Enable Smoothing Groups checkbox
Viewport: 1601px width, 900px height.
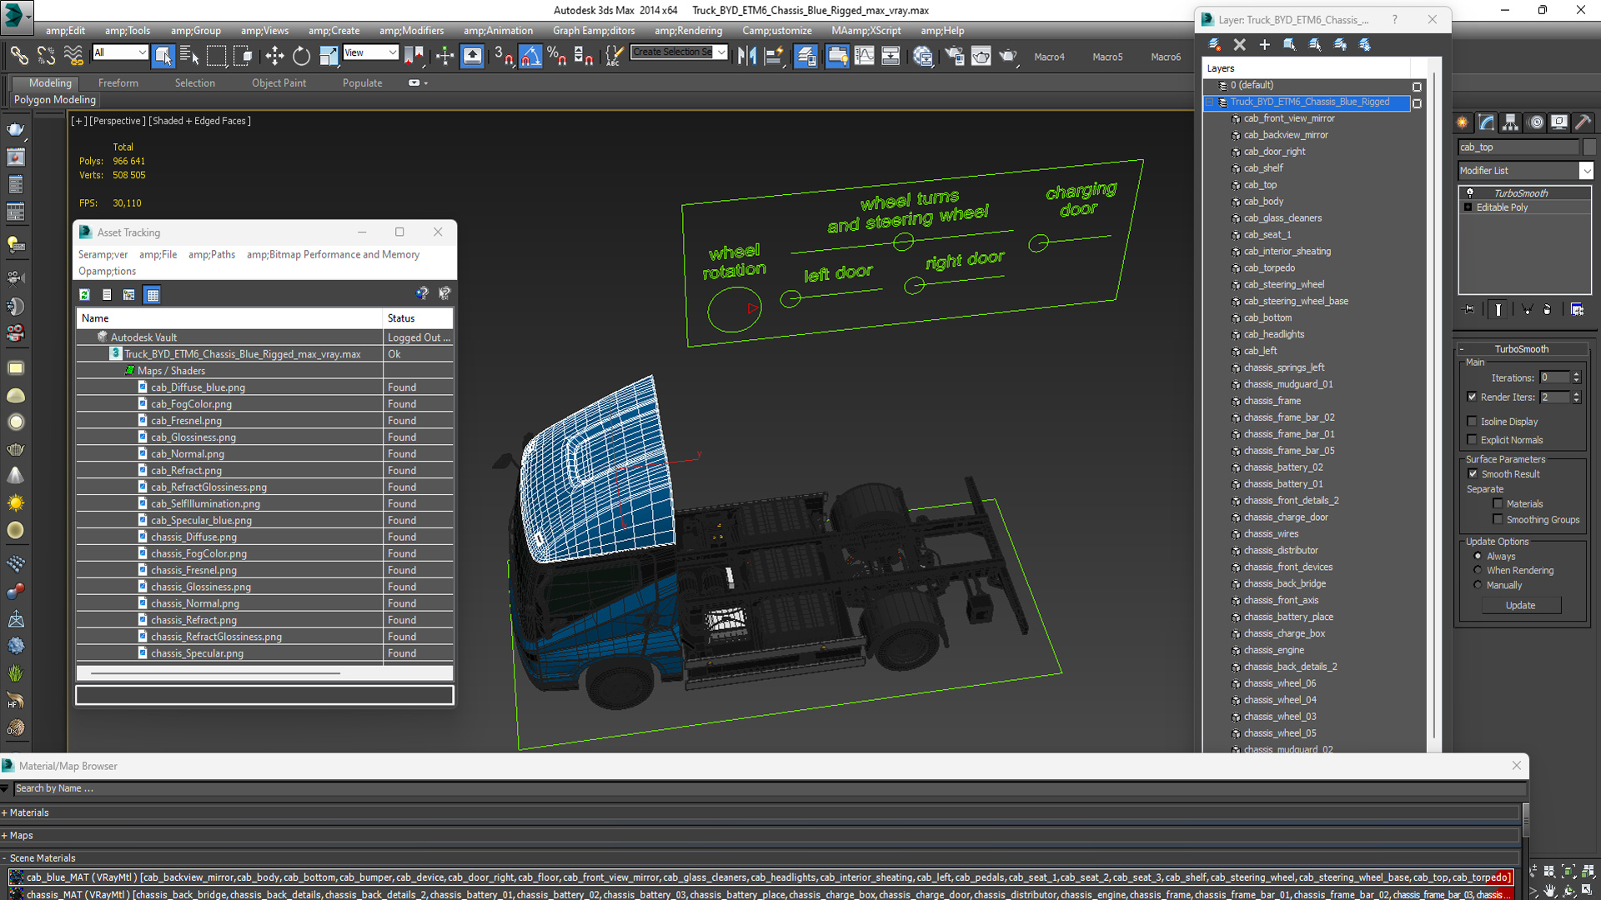(1498, 519)
